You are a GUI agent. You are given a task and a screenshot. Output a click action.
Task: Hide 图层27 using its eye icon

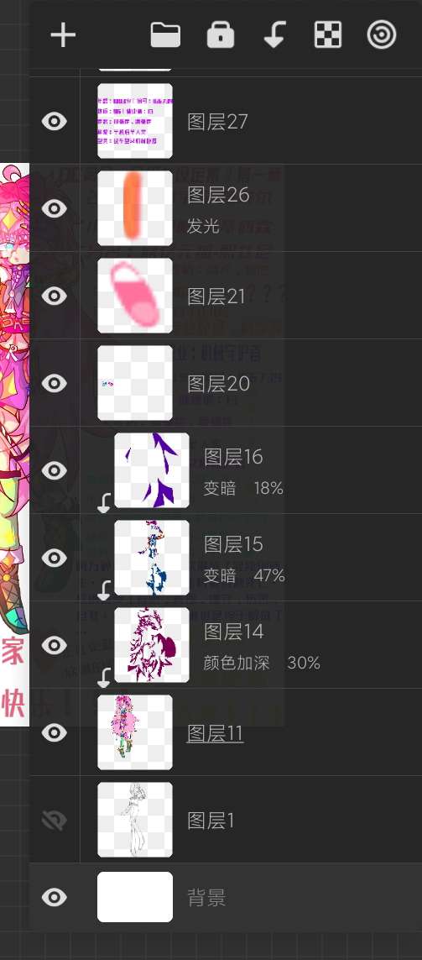(x=55, y=121)
